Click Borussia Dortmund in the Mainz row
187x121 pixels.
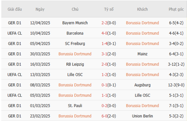pos(75,54)
